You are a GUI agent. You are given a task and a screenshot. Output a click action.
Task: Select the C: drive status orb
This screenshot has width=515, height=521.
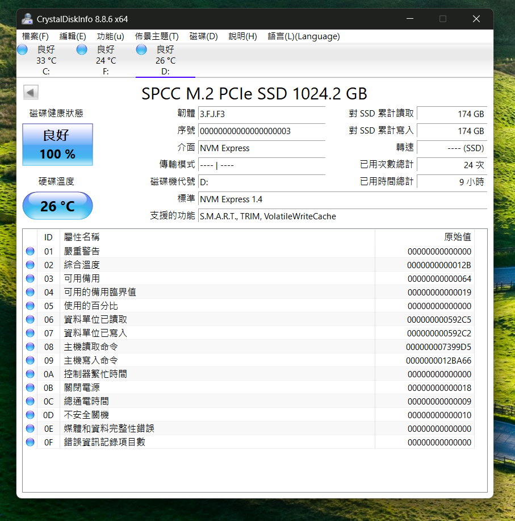click(x=23, y=50)
